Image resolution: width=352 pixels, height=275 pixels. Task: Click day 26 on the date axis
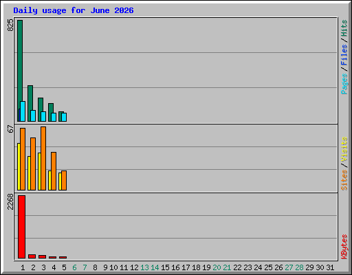pos(278,267)
